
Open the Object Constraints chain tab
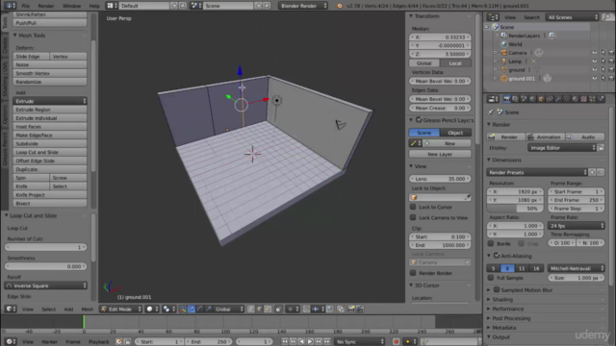(x=550, y=99)
